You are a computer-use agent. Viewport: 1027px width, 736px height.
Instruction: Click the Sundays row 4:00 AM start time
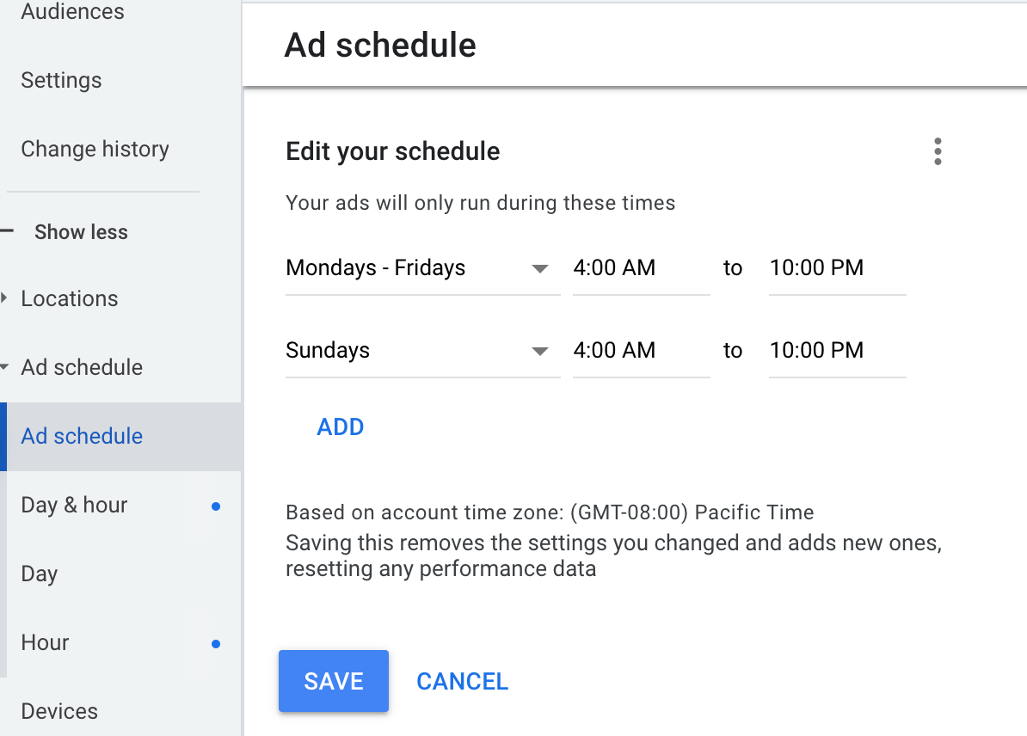[x=640, y=351]
